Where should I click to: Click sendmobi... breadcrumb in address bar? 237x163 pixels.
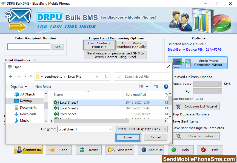click(53, 77)
